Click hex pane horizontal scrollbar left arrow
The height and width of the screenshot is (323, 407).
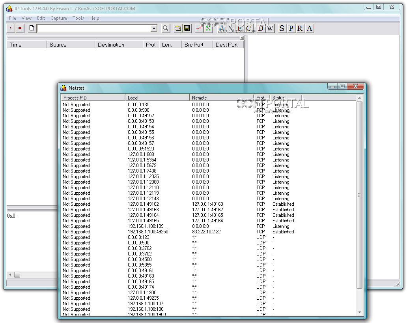coord(10,275)
